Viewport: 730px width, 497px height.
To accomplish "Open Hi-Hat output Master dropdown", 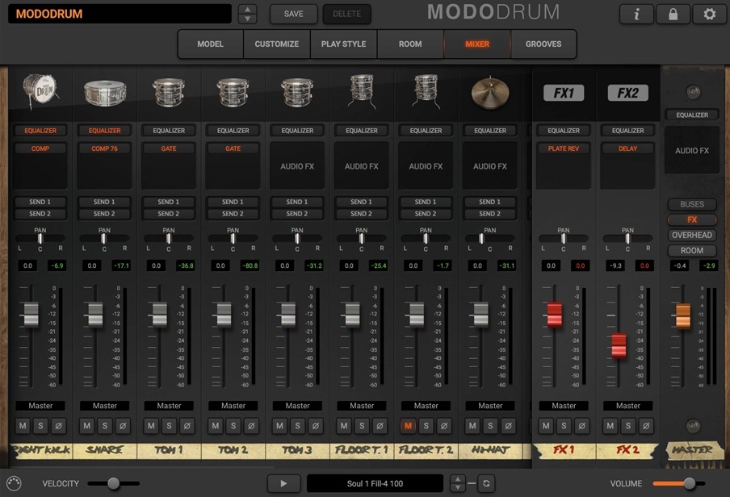I will click(490, 406).
